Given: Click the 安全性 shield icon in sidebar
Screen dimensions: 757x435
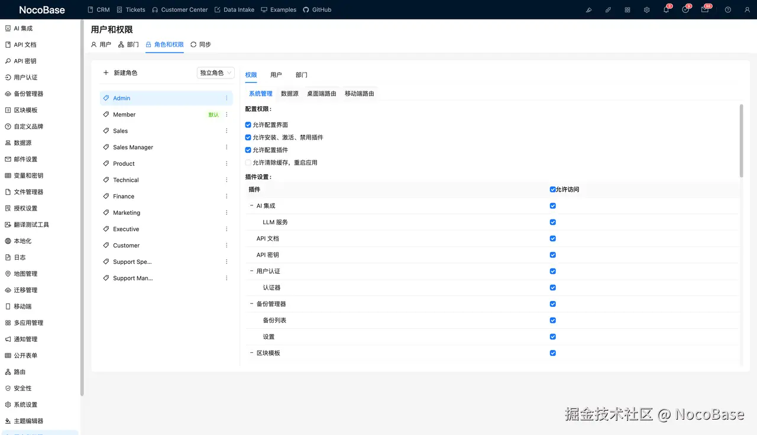Looking at the screenshot, I should point(8,388).
